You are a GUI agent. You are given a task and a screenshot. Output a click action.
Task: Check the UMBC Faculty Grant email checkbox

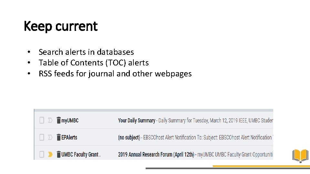pos(42,155)
